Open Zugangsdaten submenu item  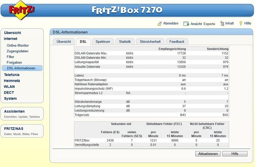17,51
